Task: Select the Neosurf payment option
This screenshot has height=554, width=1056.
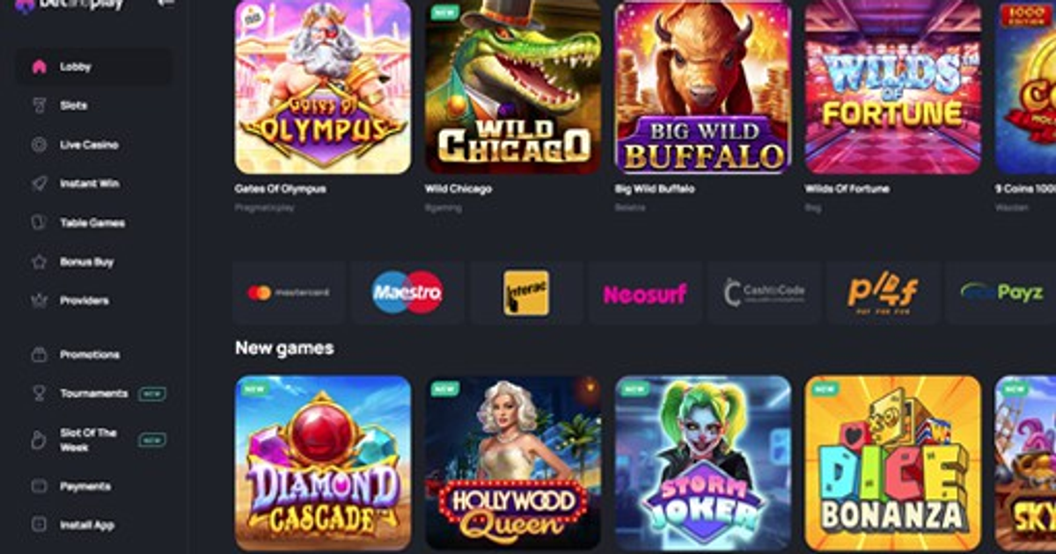Action: point(645,293)
